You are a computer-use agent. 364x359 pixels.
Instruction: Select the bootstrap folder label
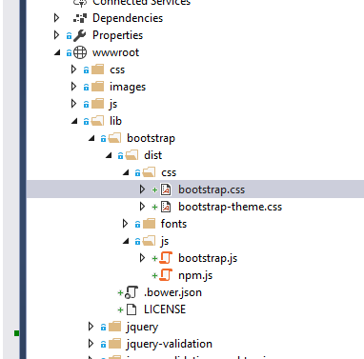[x=151, y=138]
